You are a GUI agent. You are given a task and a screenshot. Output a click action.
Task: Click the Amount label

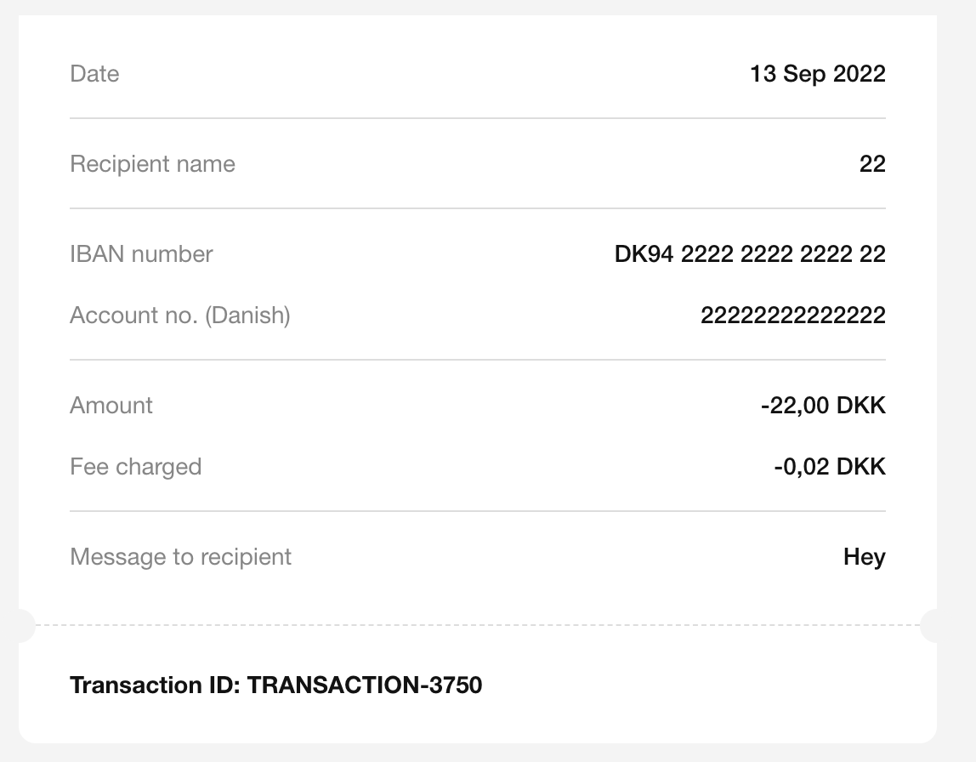111,406
